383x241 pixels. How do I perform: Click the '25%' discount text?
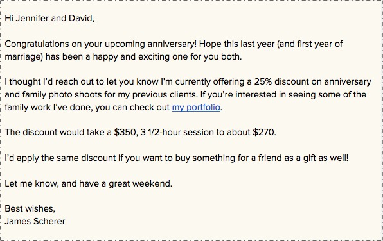click(263, 81)
